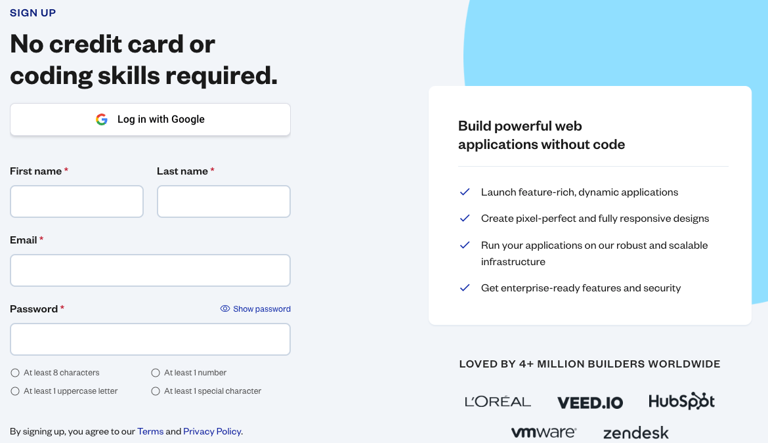Open the Privacy Policy link

(x=212, y=431)
